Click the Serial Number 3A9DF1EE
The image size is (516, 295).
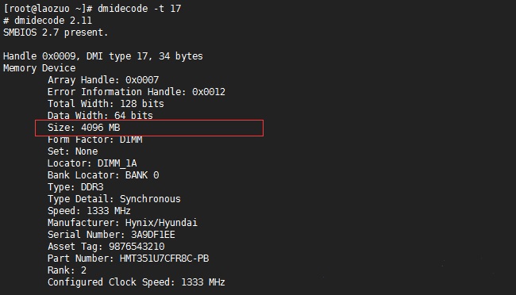[x=152, y=235]
